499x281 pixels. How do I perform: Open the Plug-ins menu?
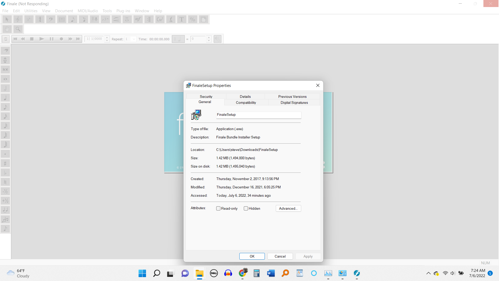click(123, 11)
